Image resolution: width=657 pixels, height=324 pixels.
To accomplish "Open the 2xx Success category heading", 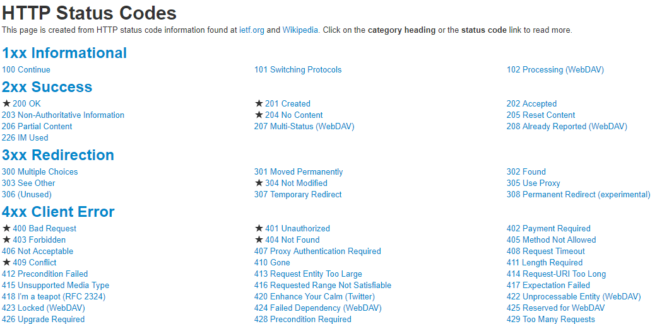I will click(x=47, y=87).
